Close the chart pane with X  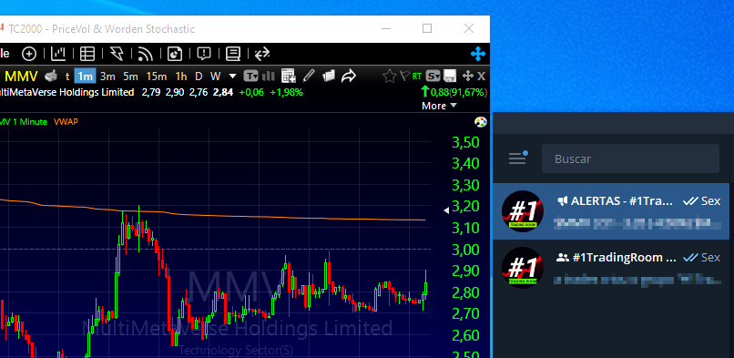click(x=481, y=76)
